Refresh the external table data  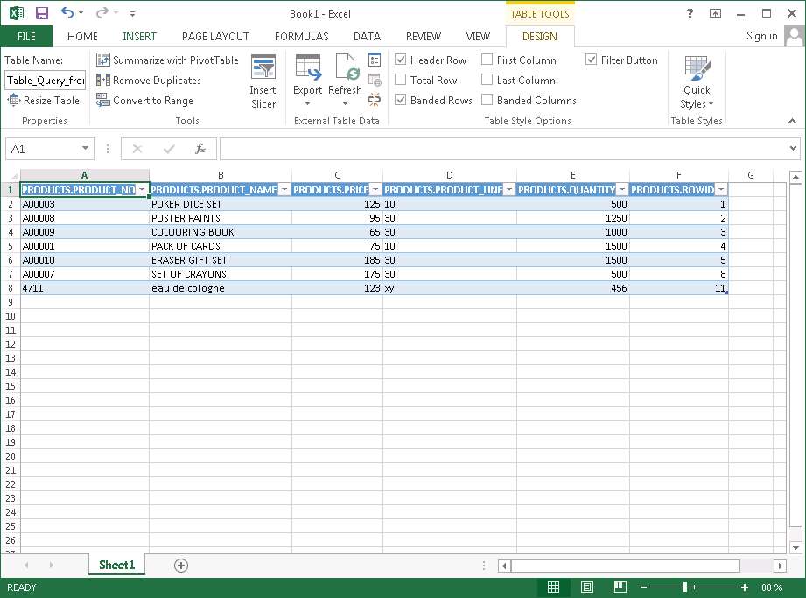pos(346,74)
